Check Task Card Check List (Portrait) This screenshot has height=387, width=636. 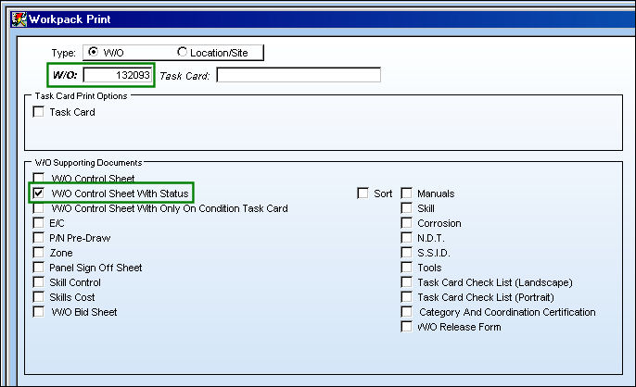point(406,296)
